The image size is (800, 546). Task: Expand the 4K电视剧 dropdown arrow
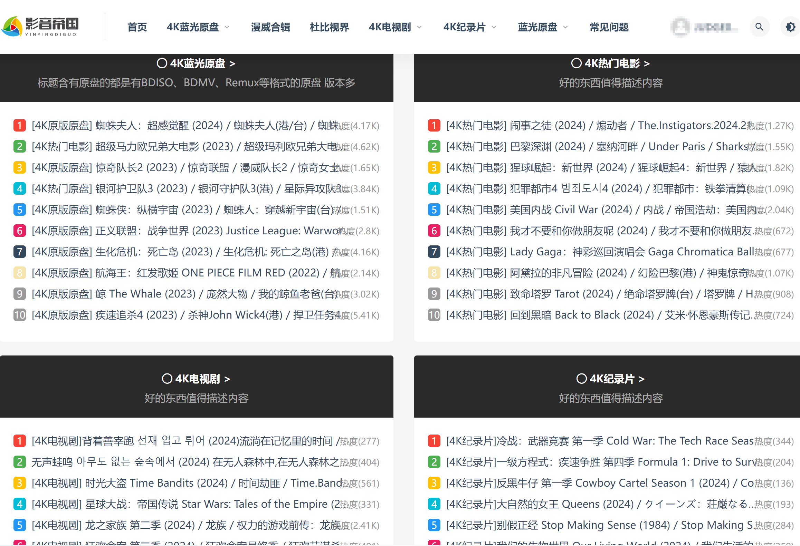(x=419, y=27)
